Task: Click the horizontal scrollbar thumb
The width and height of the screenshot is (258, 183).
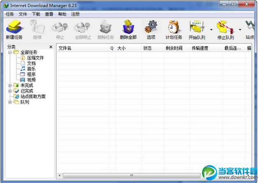Action: [x=132, y=176]
